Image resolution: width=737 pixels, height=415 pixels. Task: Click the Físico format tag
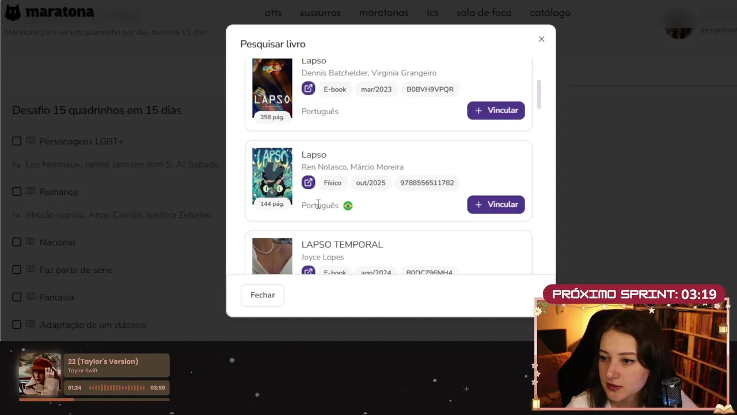pyautogui.click(x=332, y=183)
